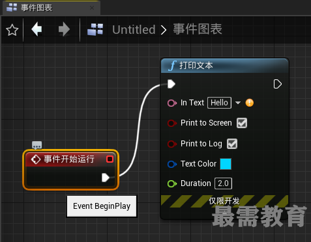This screenshot has height=242, width=311.
Task: Click the Print to Log pin
Action: (x=172, y=144)
